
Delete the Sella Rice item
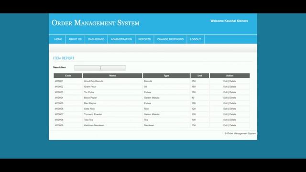[233, 108]
